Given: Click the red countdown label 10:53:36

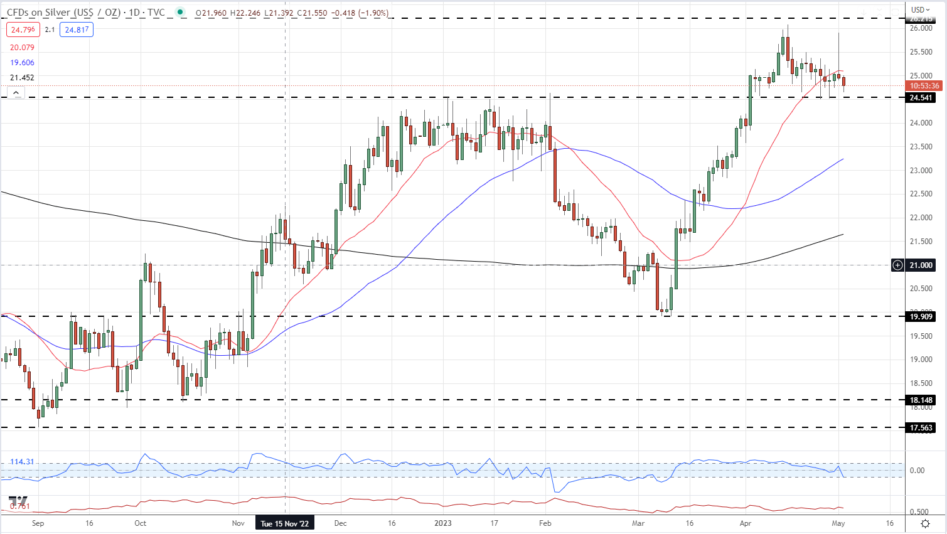Looking at the screenshot, I should [x=924, y=86].
